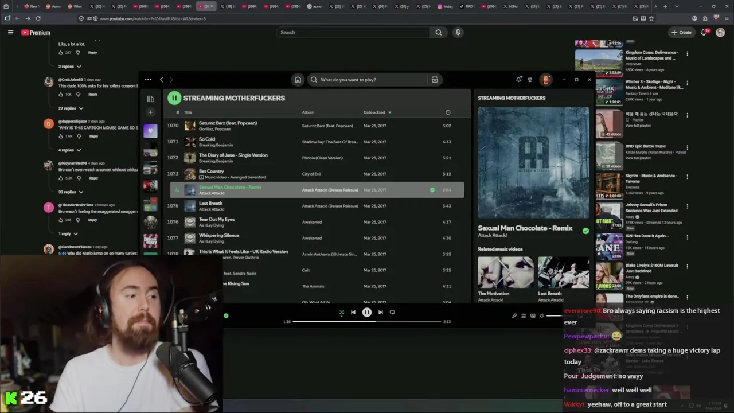Toggle saved checkmark in bottom player bar

coord(226,315)
